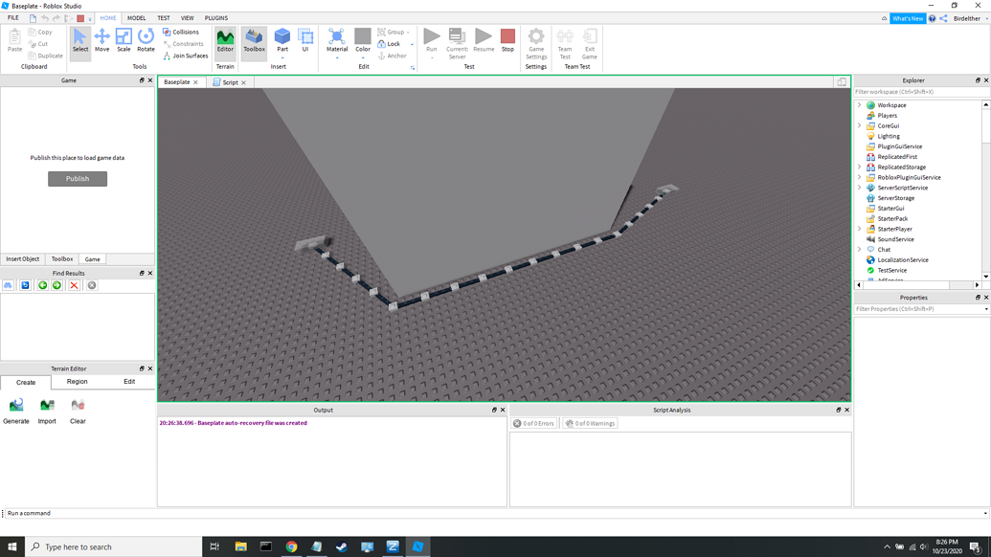The width and height of the screenshot is (991, 557).
Task: Open the FILE menu
Action: coord(12,17)
